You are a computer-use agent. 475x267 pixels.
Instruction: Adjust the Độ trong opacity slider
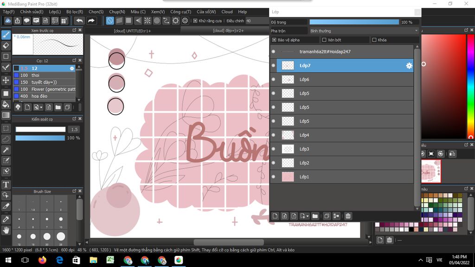[x=354, y=22]
